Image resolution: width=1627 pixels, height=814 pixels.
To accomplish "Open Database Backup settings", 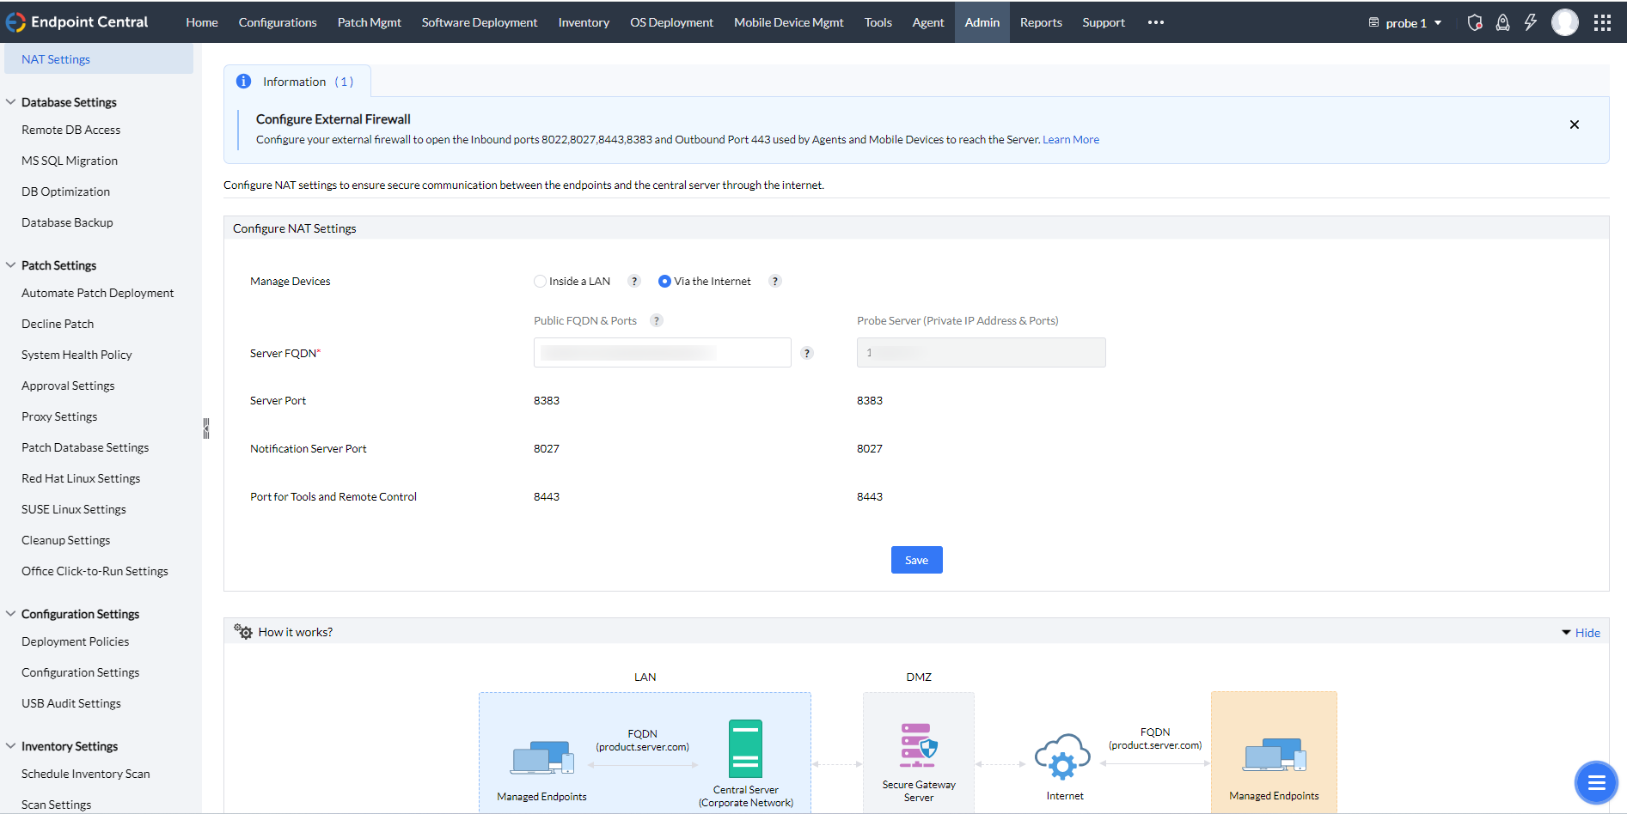I will 67,222.
